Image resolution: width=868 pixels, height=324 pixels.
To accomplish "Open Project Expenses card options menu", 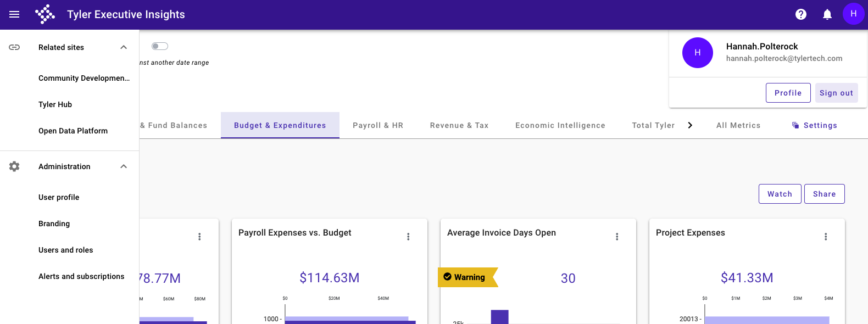I will [826, 237].
